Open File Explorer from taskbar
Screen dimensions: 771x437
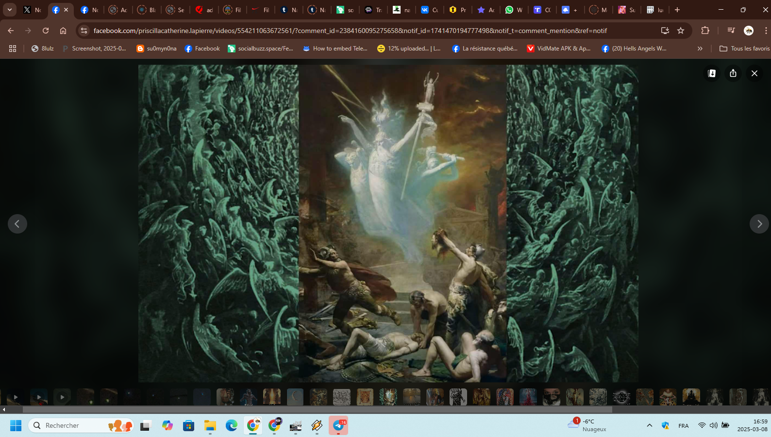coord(210,425)
